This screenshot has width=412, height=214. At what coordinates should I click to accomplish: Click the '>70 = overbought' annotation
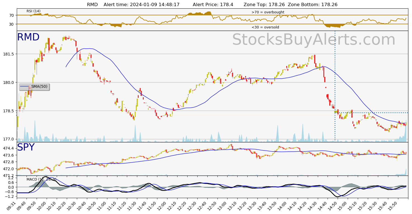[x=268, y=12]
